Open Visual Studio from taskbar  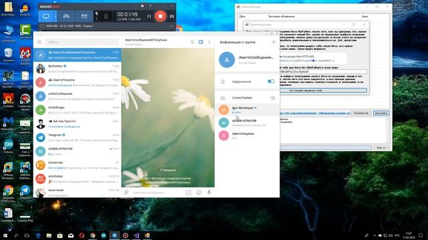click(136, 235)
